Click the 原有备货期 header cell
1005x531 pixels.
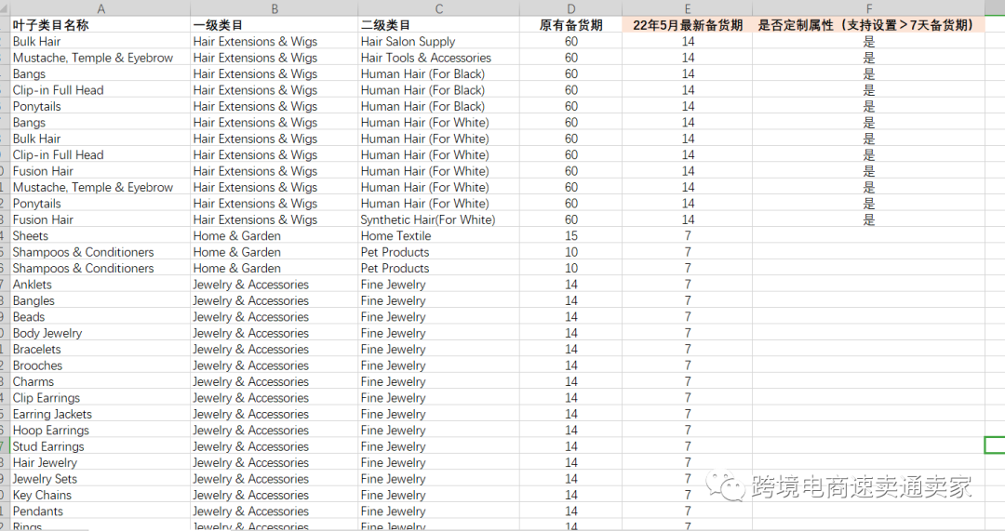tap(571, 25)
